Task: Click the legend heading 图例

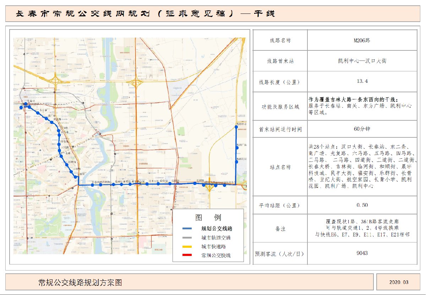Action: tap(208, 217)
